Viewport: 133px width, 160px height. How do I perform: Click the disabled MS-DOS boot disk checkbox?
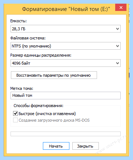tap(15, 120)
